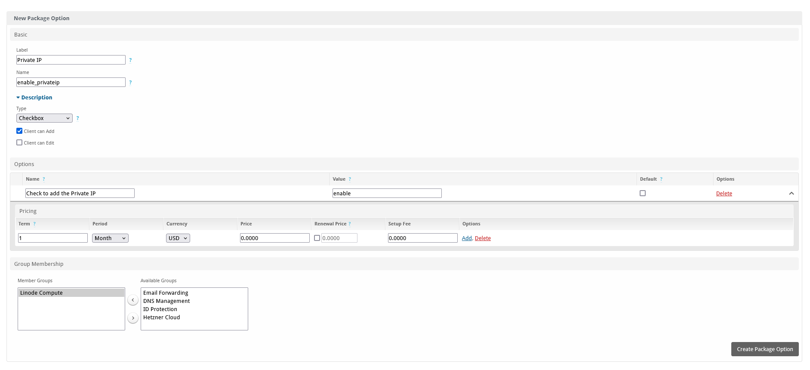Delete the pricing row

pyautogui.click(x=483, y=238)
